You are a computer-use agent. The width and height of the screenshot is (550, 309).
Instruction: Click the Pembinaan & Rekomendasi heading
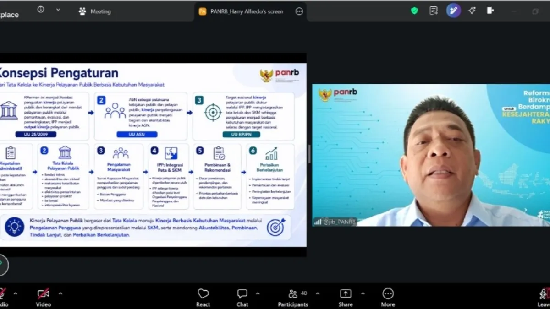point(218,167)
